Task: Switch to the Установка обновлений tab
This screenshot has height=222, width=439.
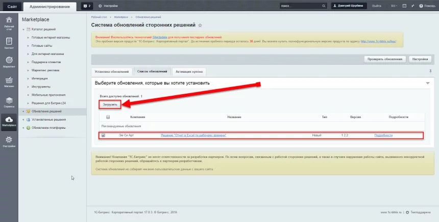Action: tap(111, 72)
